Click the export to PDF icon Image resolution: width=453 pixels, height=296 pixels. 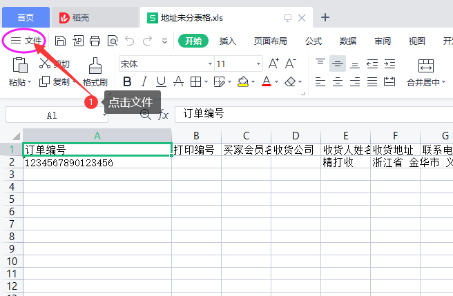pos(78,41)
